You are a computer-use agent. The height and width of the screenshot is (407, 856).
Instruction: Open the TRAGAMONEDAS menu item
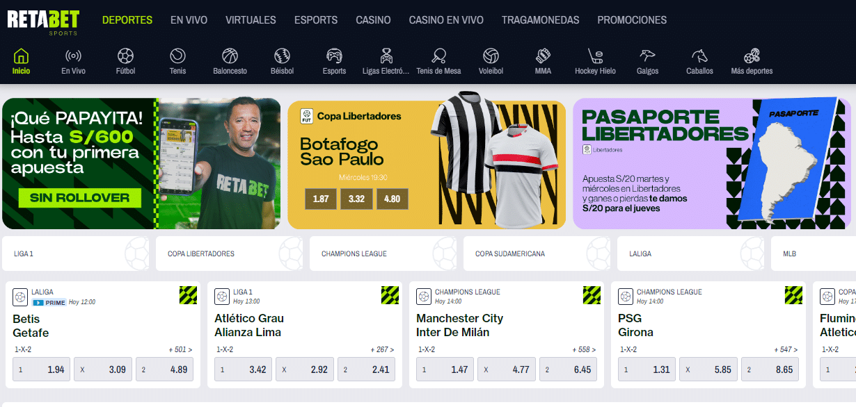[540, 20]
